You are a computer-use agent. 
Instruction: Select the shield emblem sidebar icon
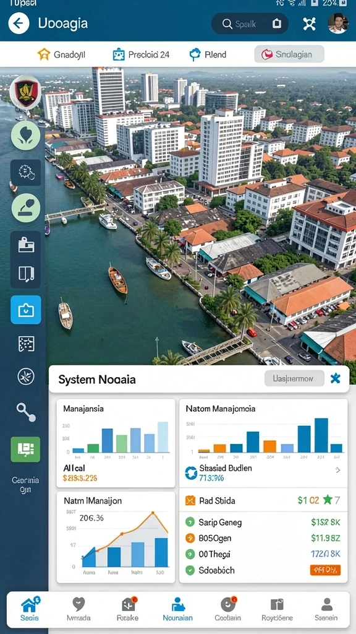click(25, 93)
